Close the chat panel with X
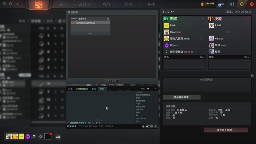Viewport: 256px width, 144px height. (x=156, y=89)
